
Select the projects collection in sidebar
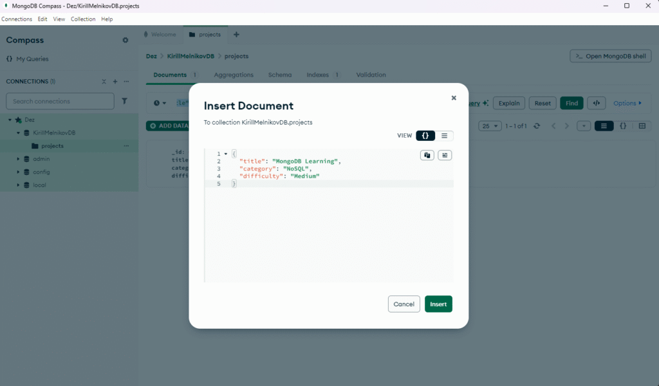[x=53, y=146]
